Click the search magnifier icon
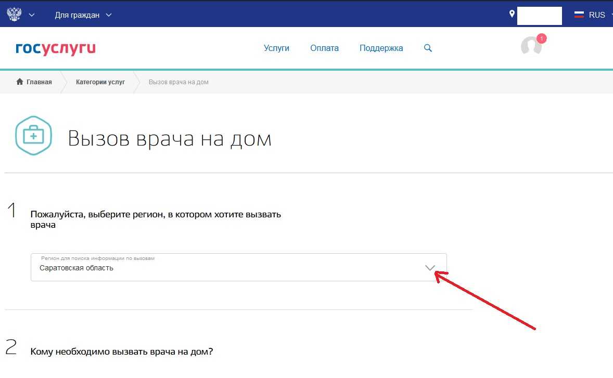The width and height of the screenshot is (613, 378). [x=428, y=48]
